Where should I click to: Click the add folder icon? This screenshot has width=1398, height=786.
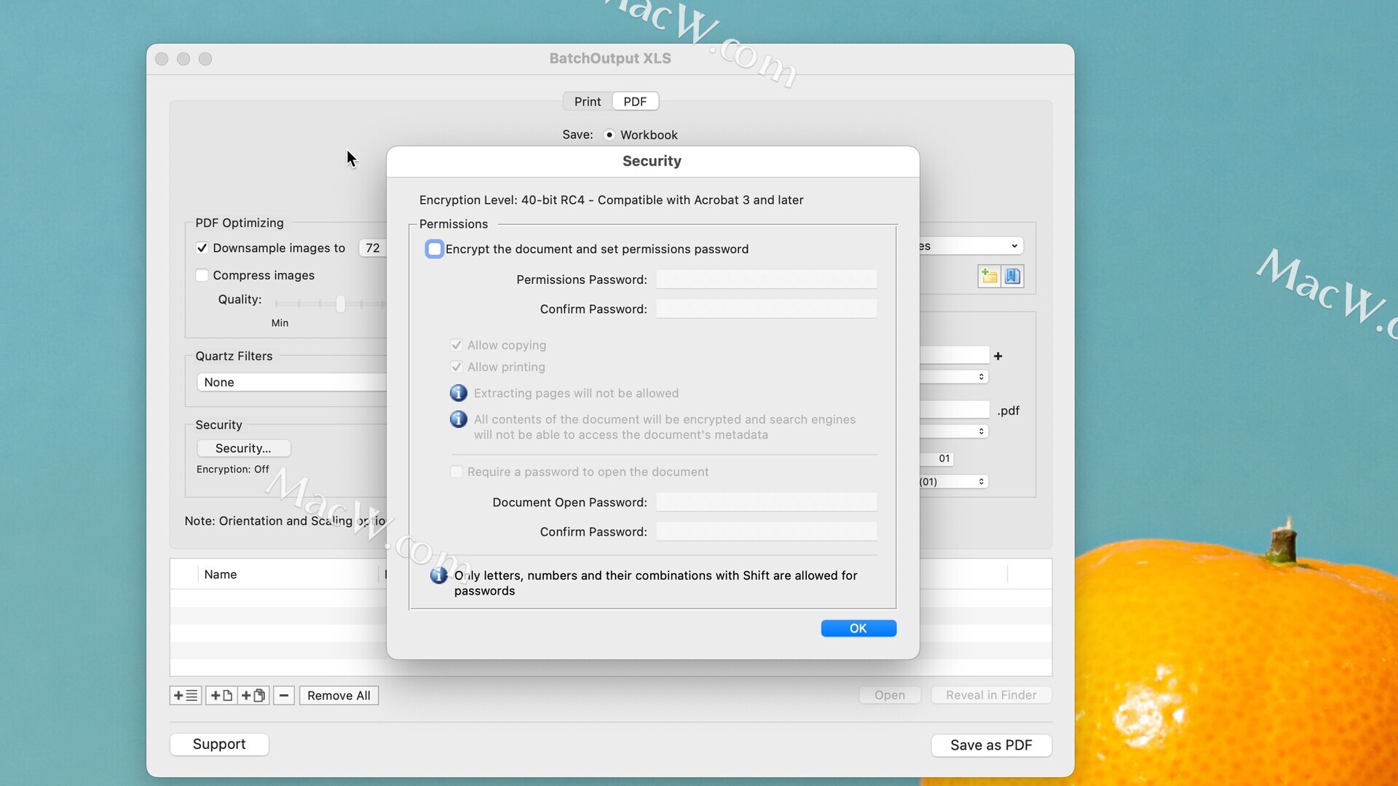[x=989, y=277]
